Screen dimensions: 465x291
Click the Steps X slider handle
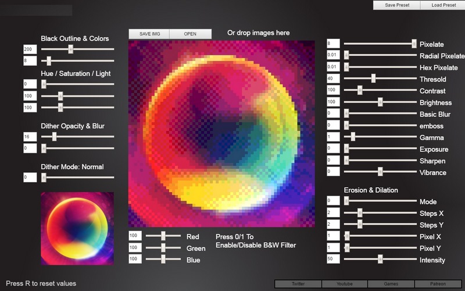pos(360,212)
